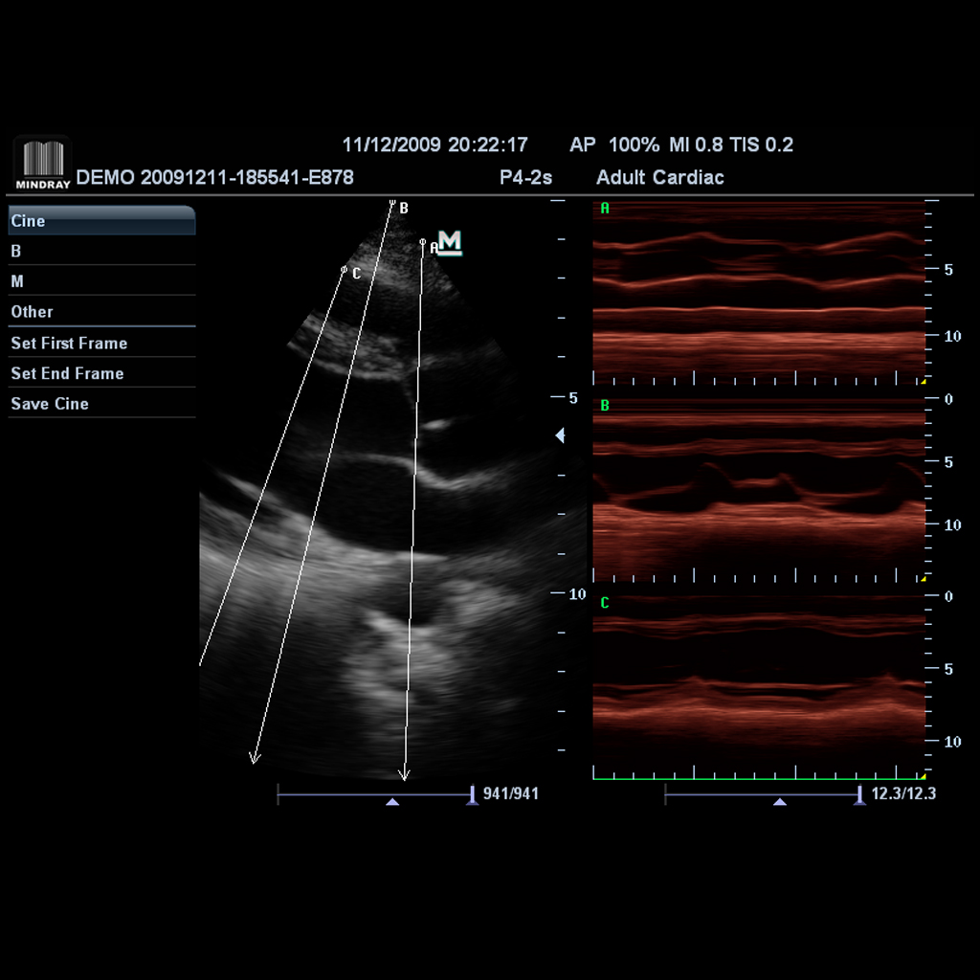
Task: Choose Set First Frame in the menu
Action: 99,343
